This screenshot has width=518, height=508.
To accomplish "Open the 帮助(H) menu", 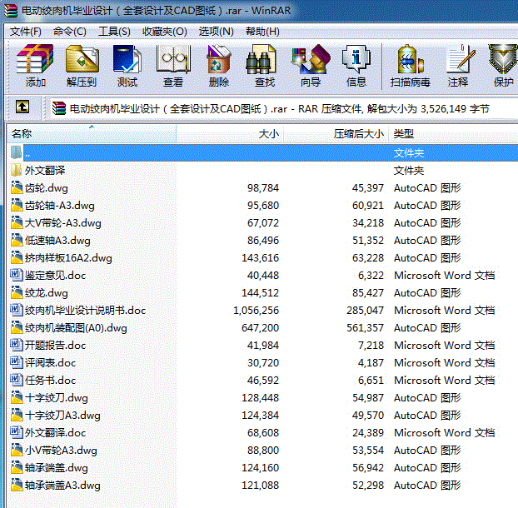I will coord(262,32).
